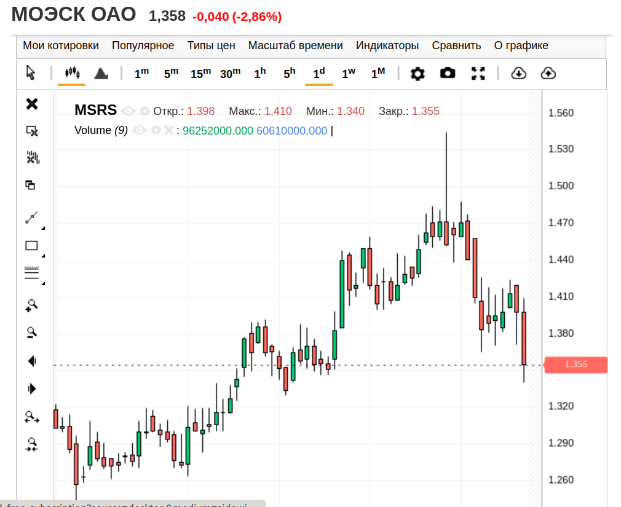Toggle Volume indicator visibility eye
The height and width of the screenshot is (507, 621).
(139, 130)
